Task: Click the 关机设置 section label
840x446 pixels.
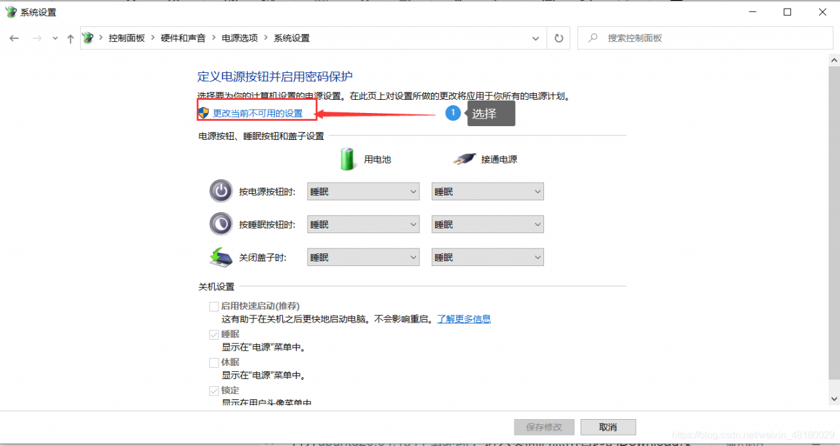Action: [217, 287]
